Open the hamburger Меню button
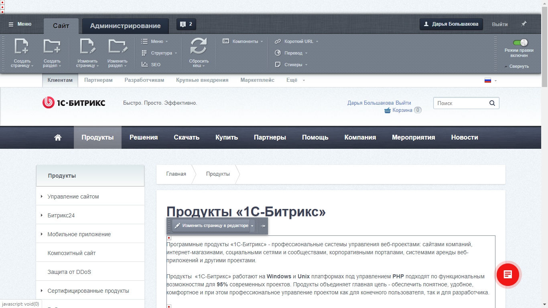 pyautogui.click(x=20, y=24)
